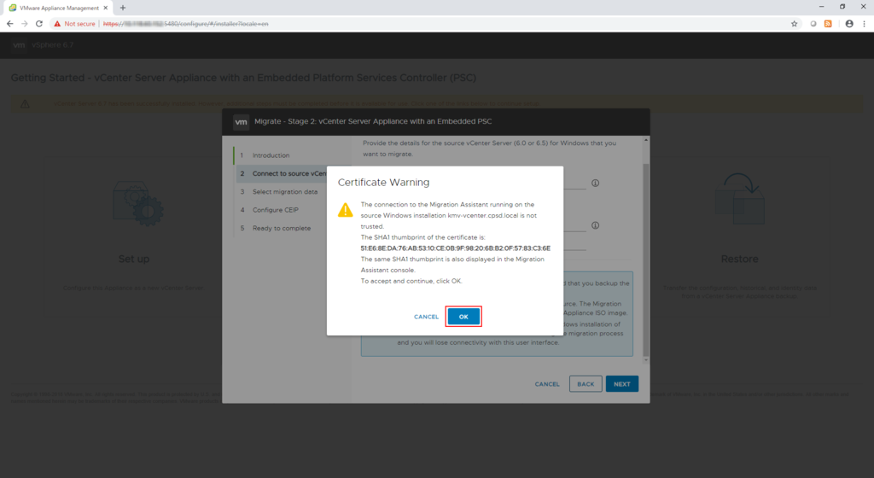This screenshot has width=874, height=478.
Task: Cancel the Migrate Stage 2 wizard
Action: click(547, 384)
